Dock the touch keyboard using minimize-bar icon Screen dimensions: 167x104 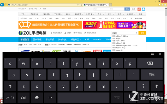(153, 54)
